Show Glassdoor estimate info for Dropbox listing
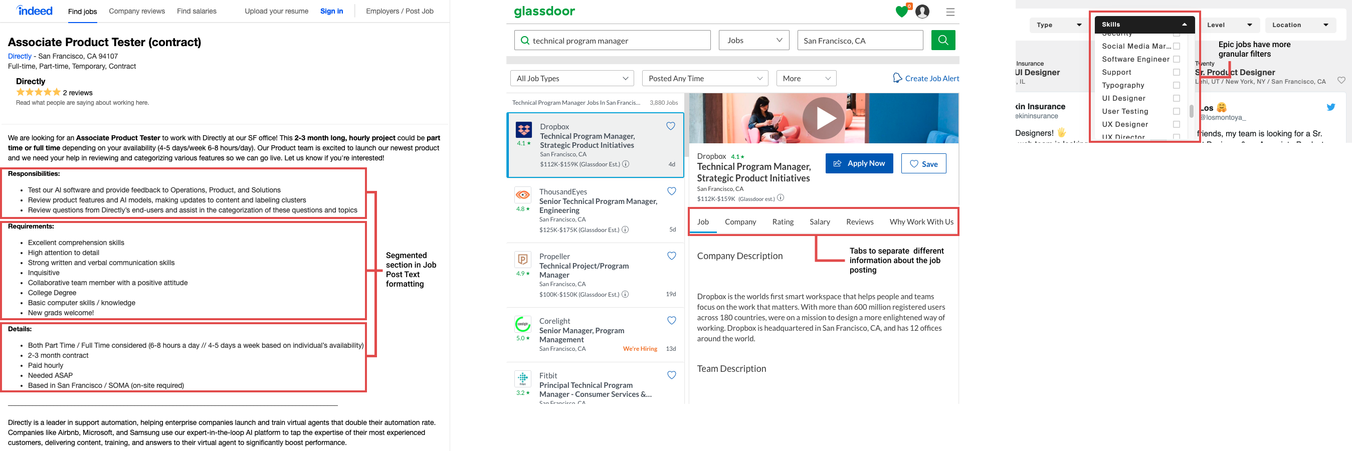Viewport: 1352px width, 451px height. tap(626, 164)
